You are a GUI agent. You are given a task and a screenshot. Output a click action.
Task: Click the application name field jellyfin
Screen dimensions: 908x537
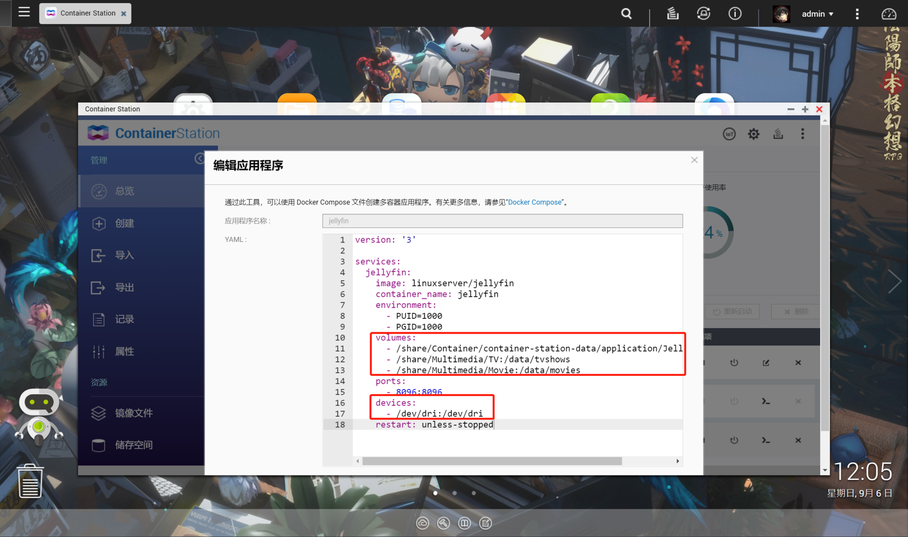pos(502,221)
